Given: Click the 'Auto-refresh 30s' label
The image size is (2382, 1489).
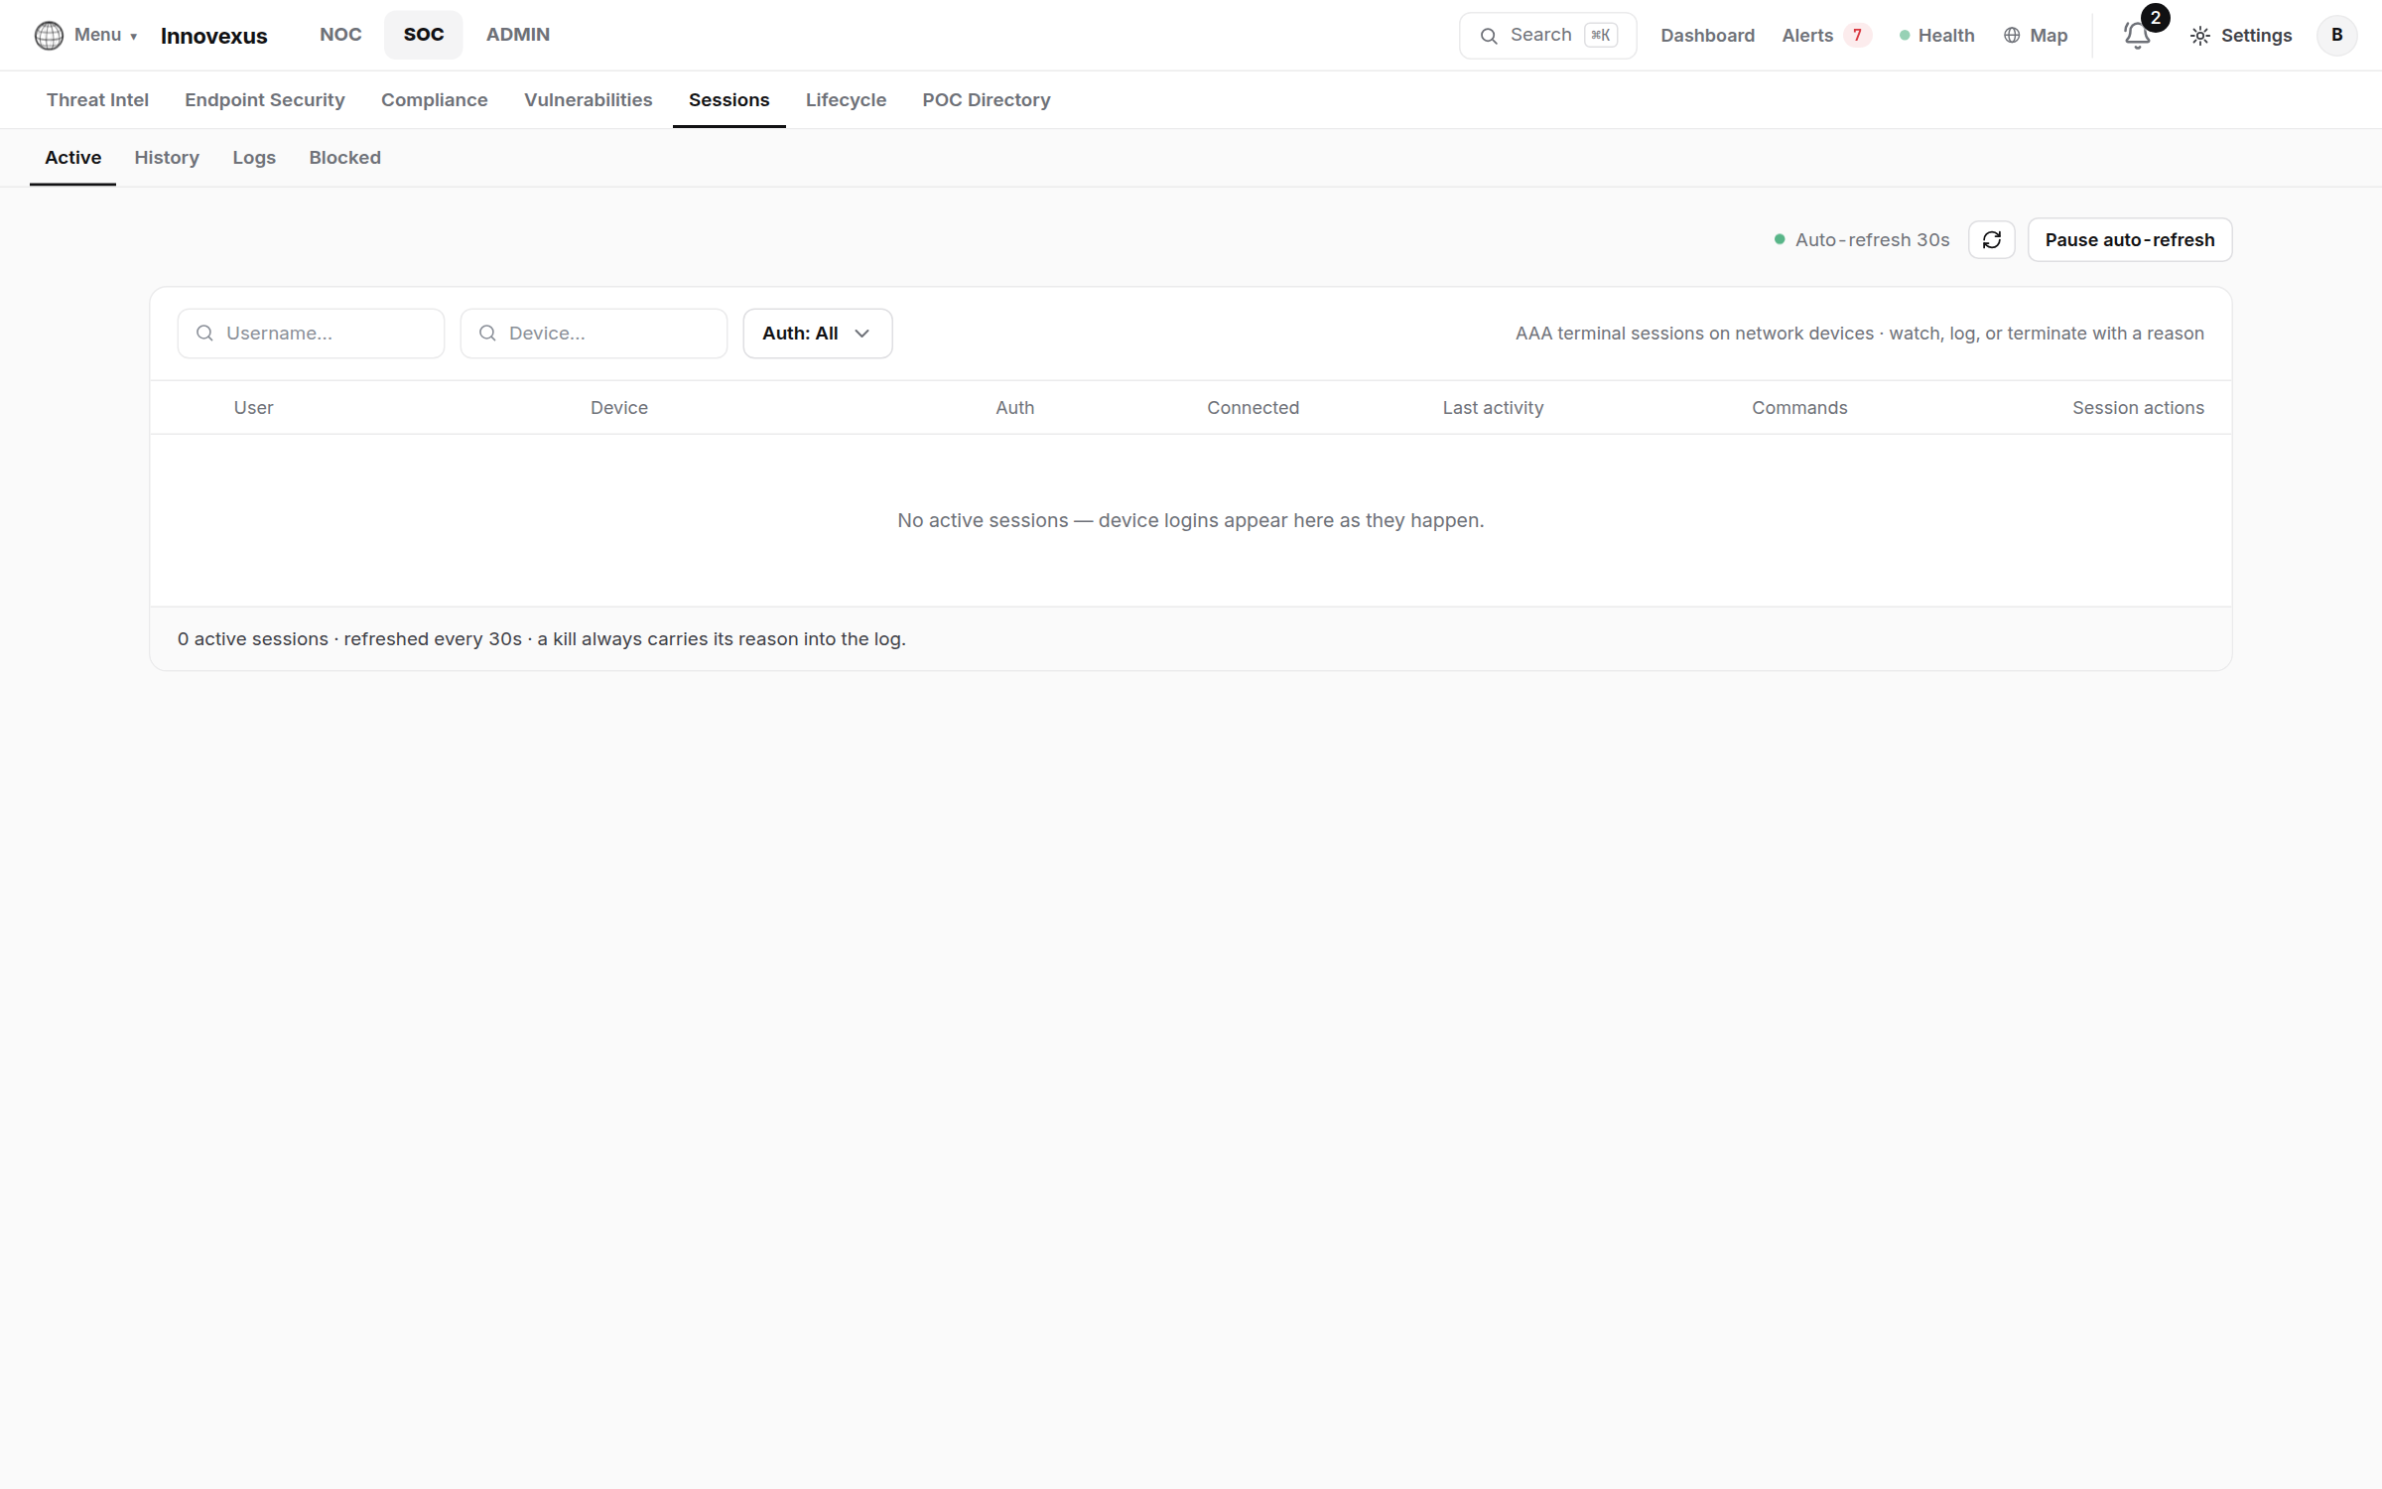Looking at the screenshot, I should (1872, 240).
